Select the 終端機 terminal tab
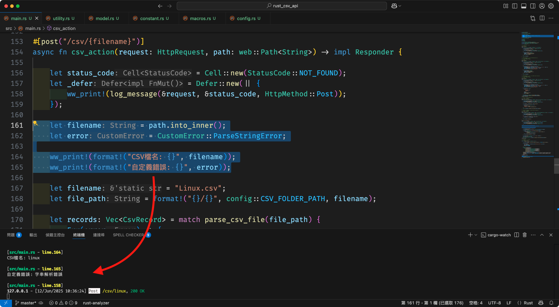The image size is (559, 307). click(x=79, y=235)
